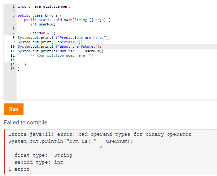
Task: Place cursor on 'import java.util.Scanner;' line
Action: tap(44, 6)
